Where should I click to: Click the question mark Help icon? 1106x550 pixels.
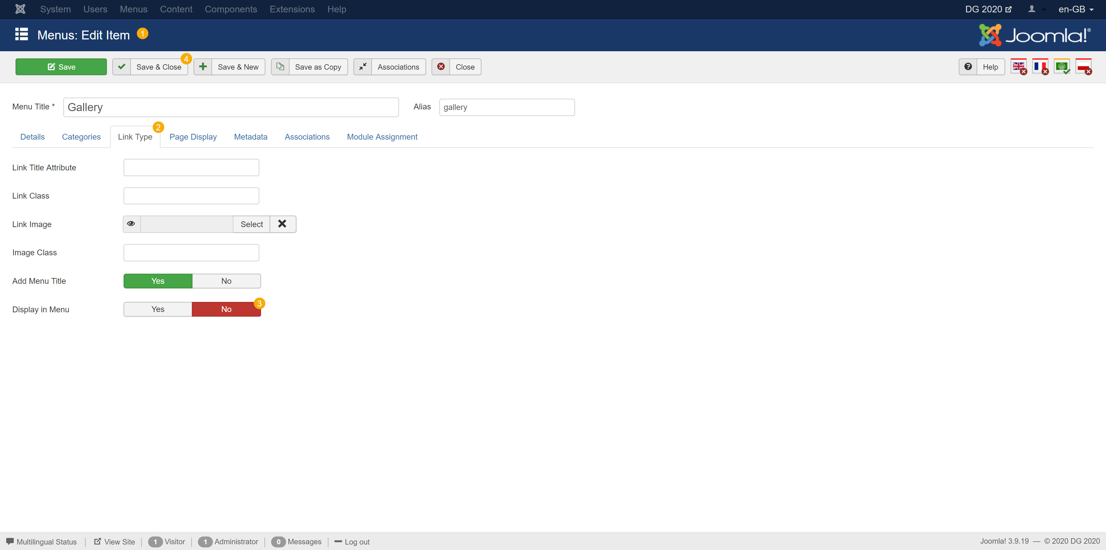click(x=968, y=67)
